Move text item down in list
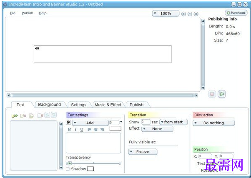This screenshot has height=178, width=251. pyautogui.click(x=54, y=115)
